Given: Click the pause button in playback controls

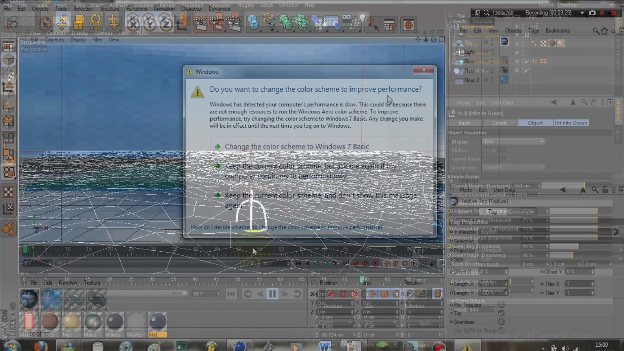Looking at the screenshot, I should pyautogui.click(x=272, y=294).
